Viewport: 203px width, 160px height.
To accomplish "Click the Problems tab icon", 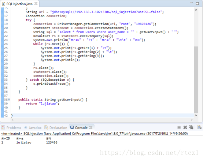I will click(3, 127).
